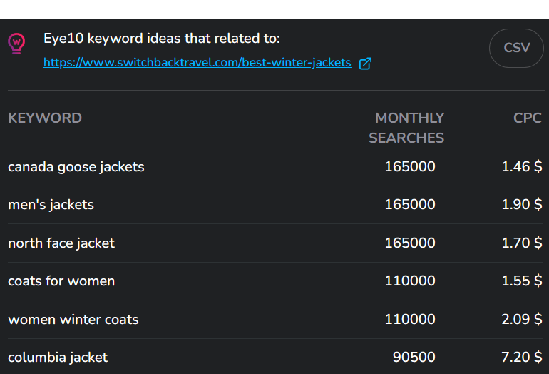This screenshot has width=549, height=374.
Task: Click the KEYWORD column header
Action: click(x=45, y=118)
